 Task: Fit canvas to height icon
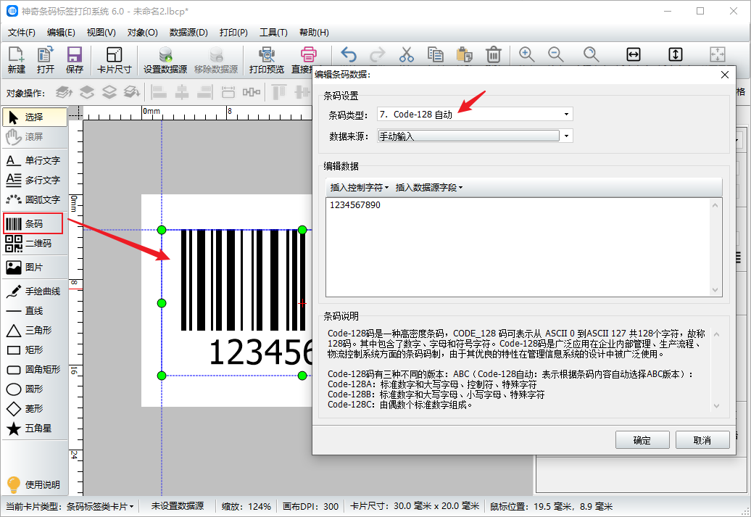pyautogui.click(x=676, y=54)
